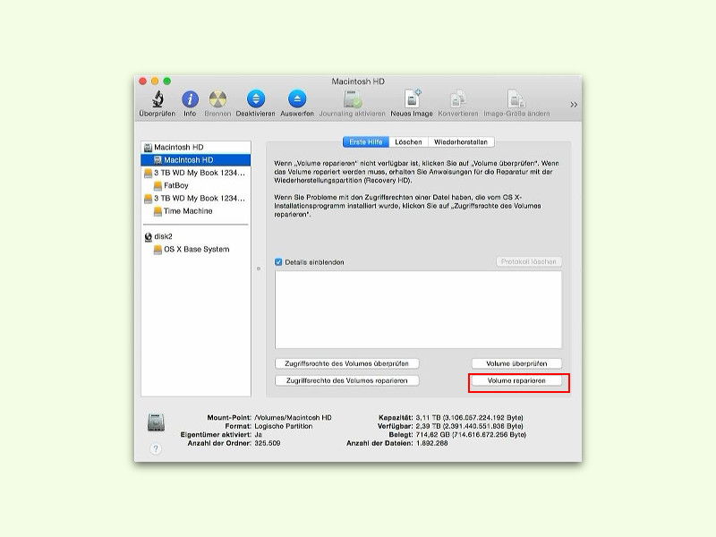
Task: Select the disk2 disk image
Action: pyautogui.click(x=196, y=236)
